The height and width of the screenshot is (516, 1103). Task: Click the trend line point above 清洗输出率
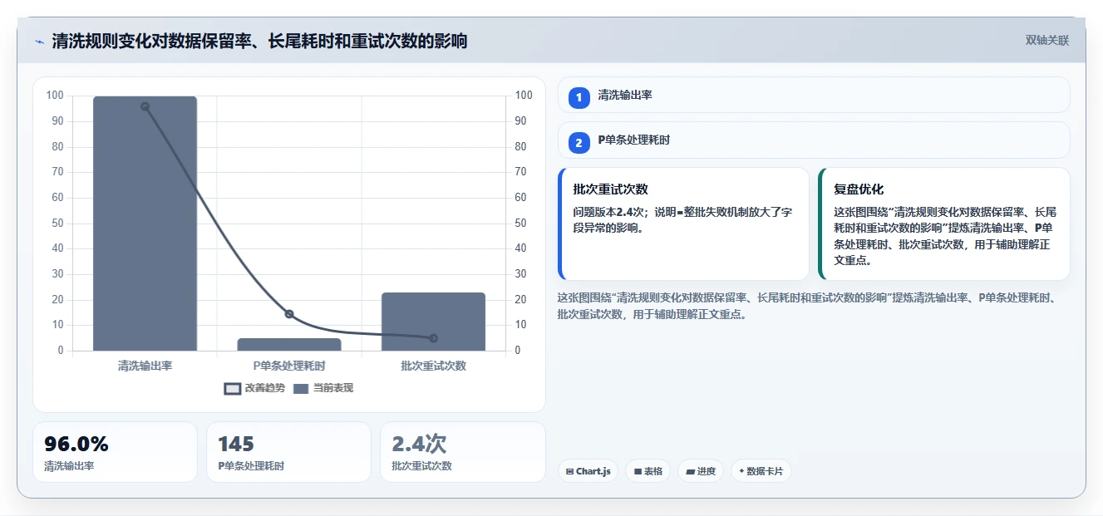point(145,106)
